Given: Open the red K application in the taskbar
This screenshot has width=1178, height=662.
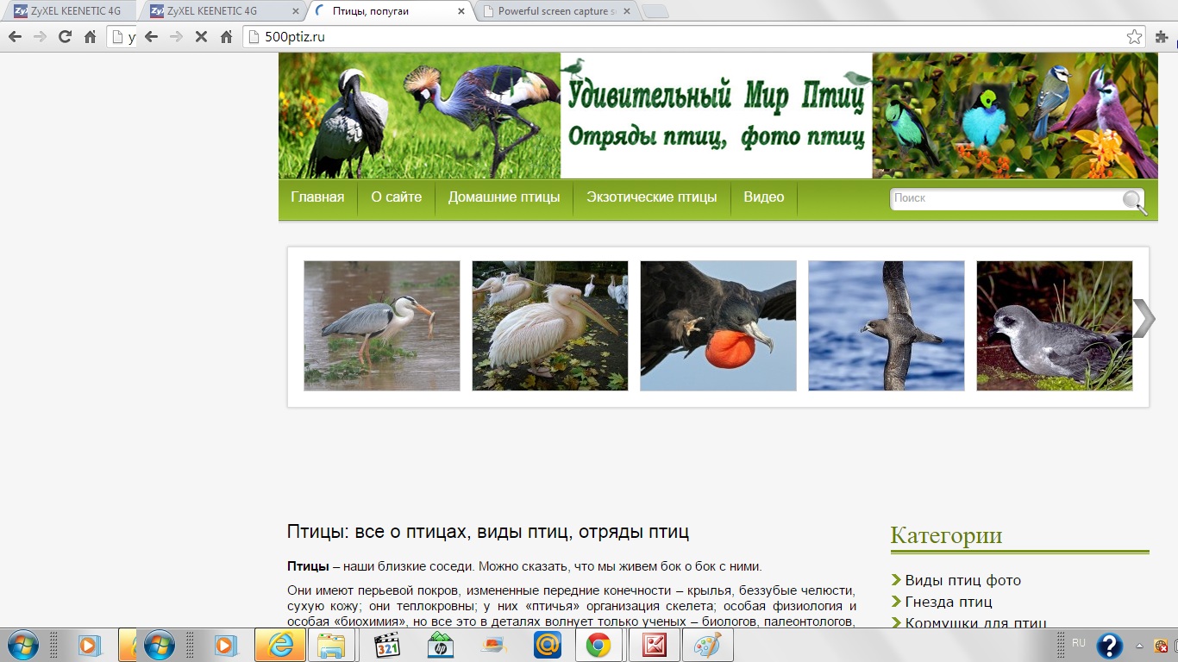Looking at the screenshot, I should tap(655, 645).
